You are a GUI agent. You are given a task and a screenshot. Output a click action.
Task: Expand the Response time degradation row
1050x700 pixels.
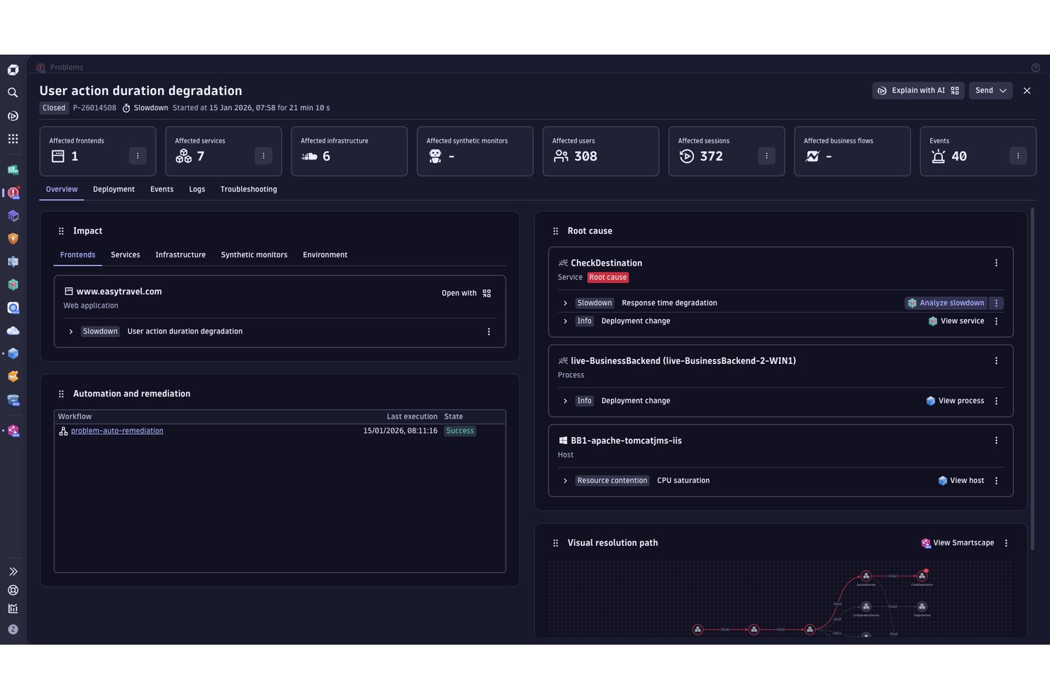[x=565, y=303]
